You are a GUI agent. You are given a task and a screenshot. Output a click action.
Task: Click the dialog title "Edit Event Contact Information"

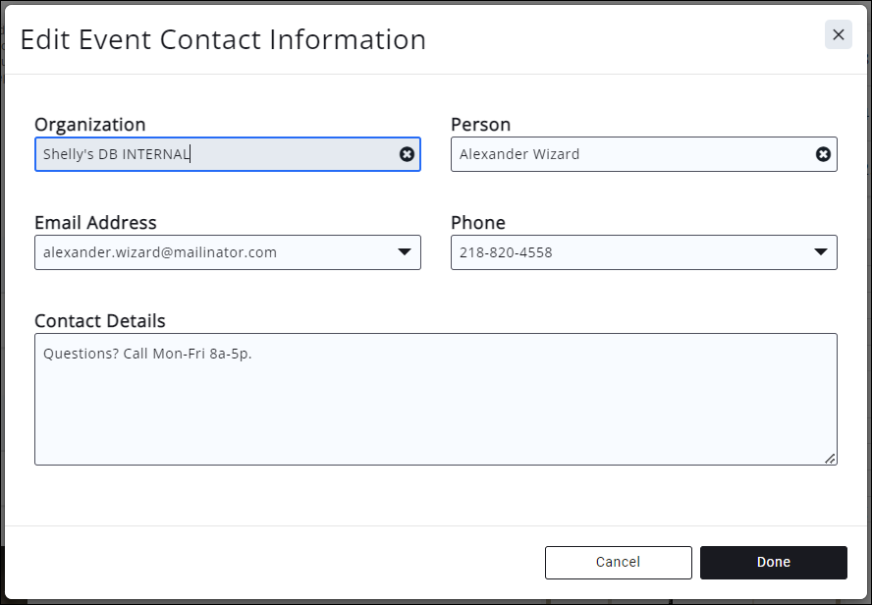[x=223, y=39]
